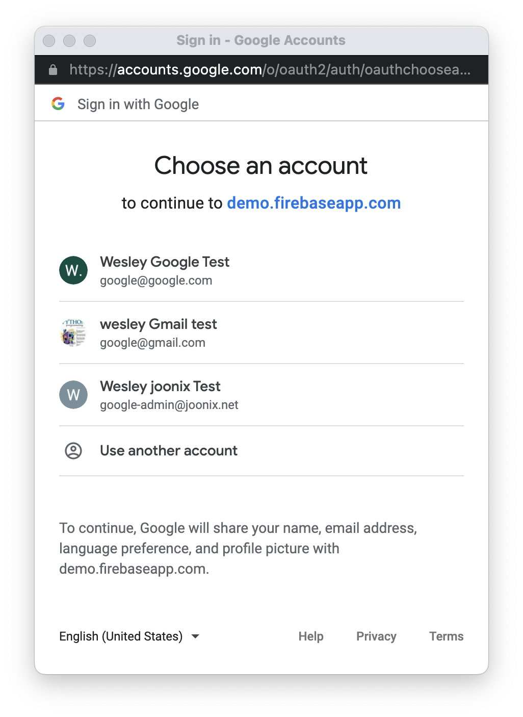
Task: Open English (United States) language selector
Action: [x=121, y=636]
